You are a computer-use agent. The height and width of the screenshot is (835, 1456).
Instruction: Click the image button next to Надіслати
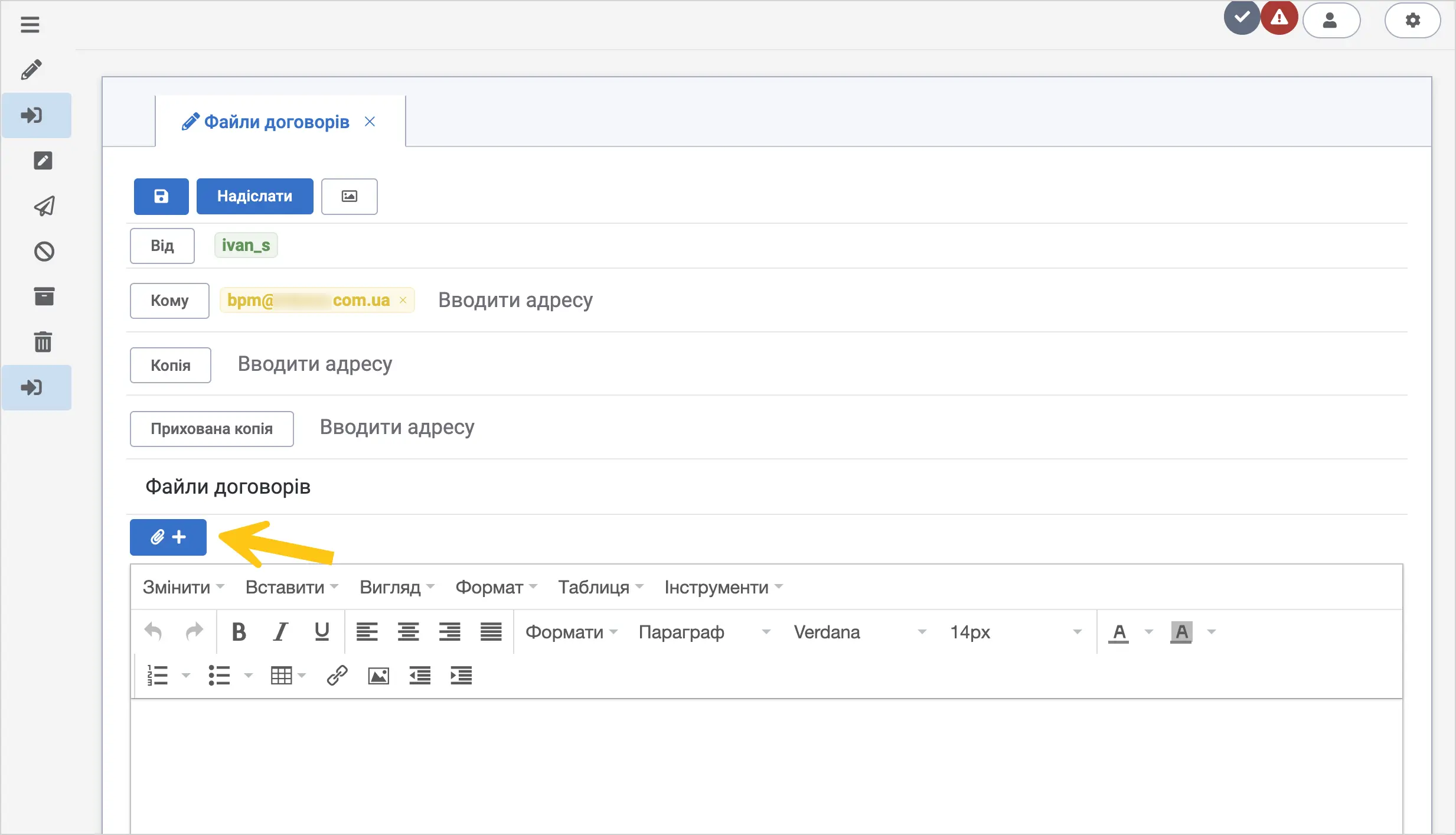click(x=350, y=196)
